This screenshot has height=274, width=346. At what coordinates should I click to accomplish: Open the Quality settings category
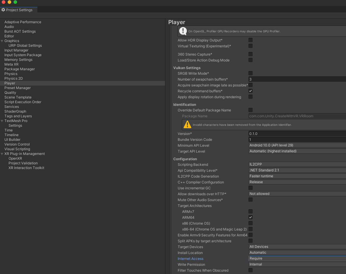click(x=10, y=93)
